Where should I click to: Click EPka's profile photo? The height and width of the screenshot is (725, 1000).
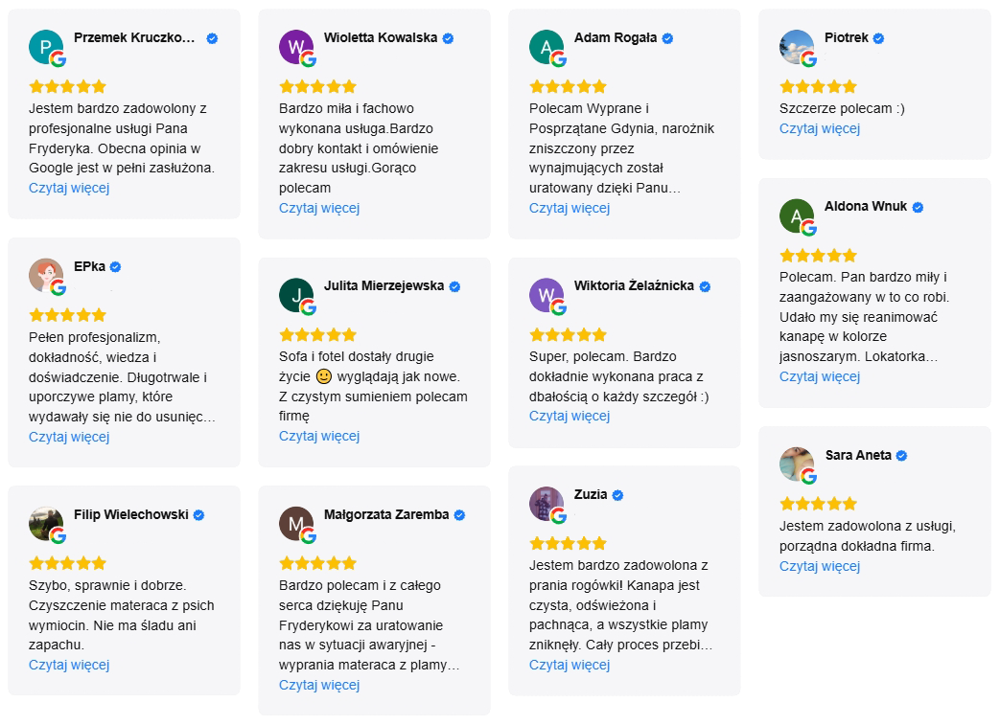[x=46, y=276]
